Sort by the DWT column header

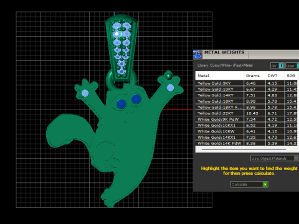point(275,76)
